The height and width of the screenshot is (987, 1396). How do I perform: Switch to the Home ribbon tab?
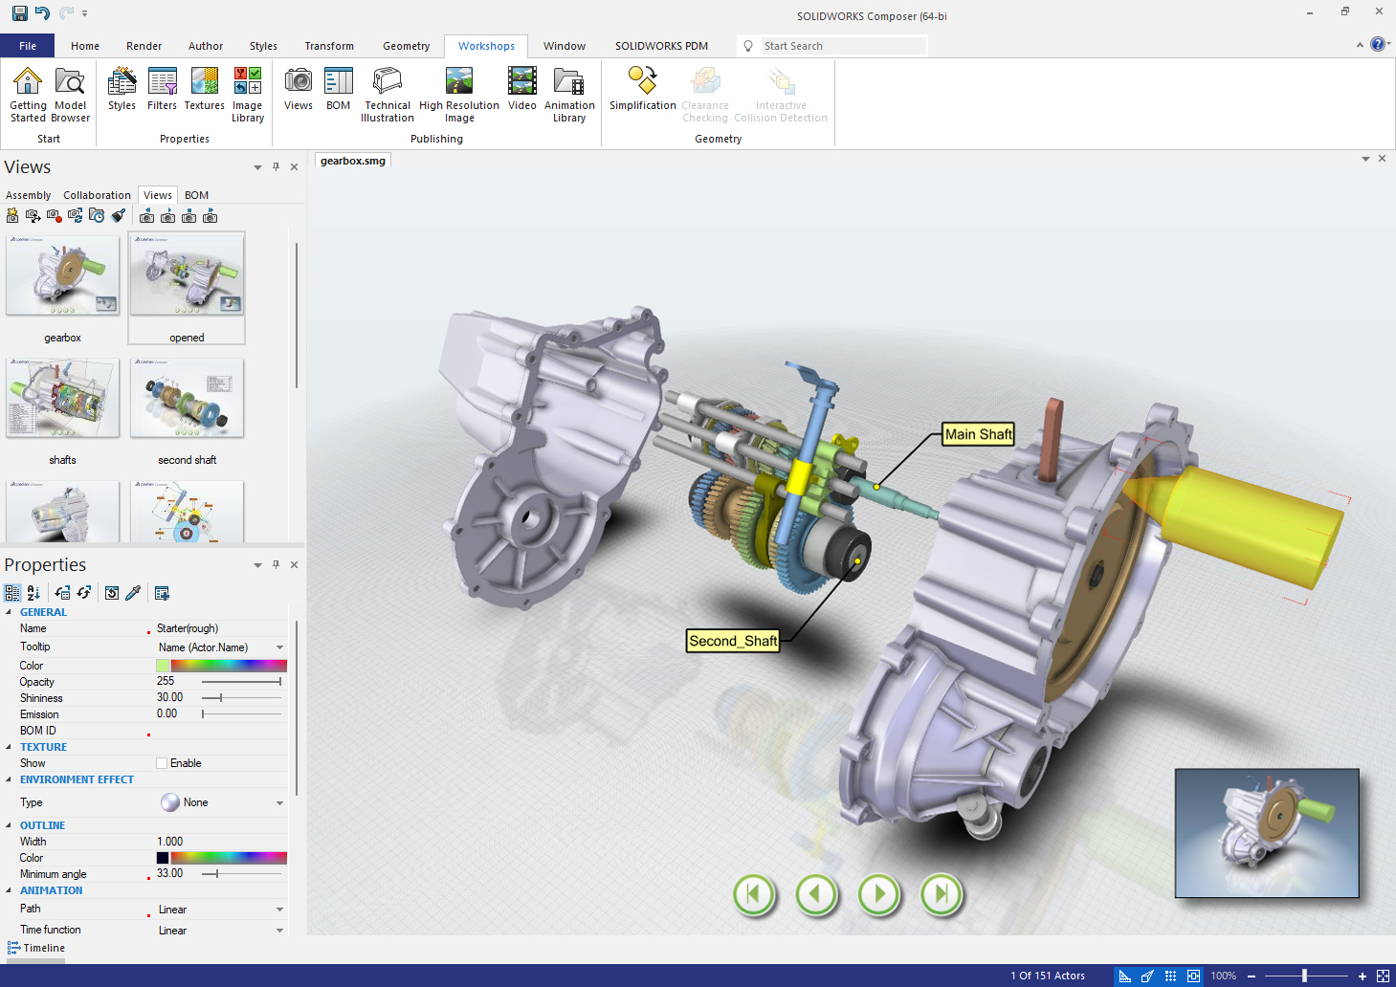85,46
